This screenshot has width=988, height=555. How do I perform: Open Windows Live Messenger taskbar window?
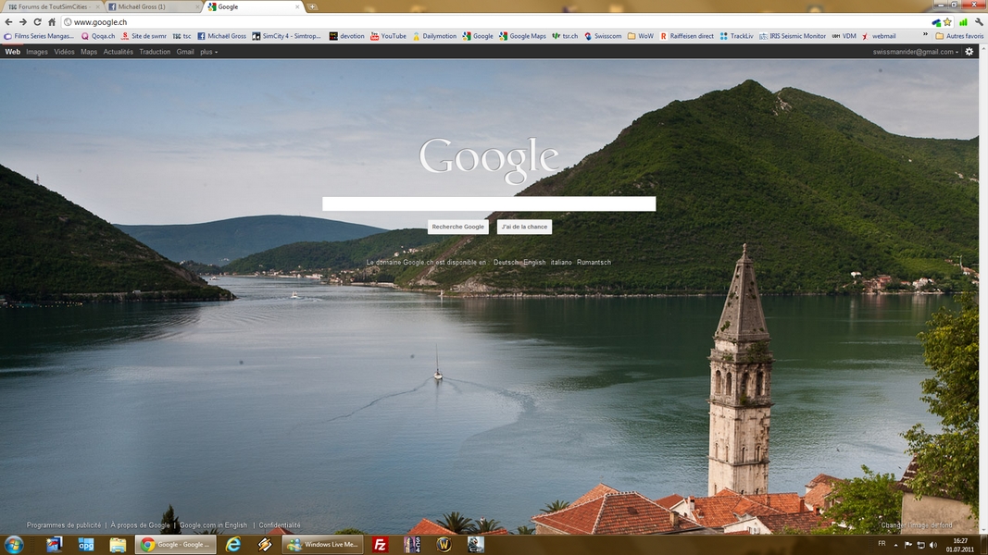[322, 544]
